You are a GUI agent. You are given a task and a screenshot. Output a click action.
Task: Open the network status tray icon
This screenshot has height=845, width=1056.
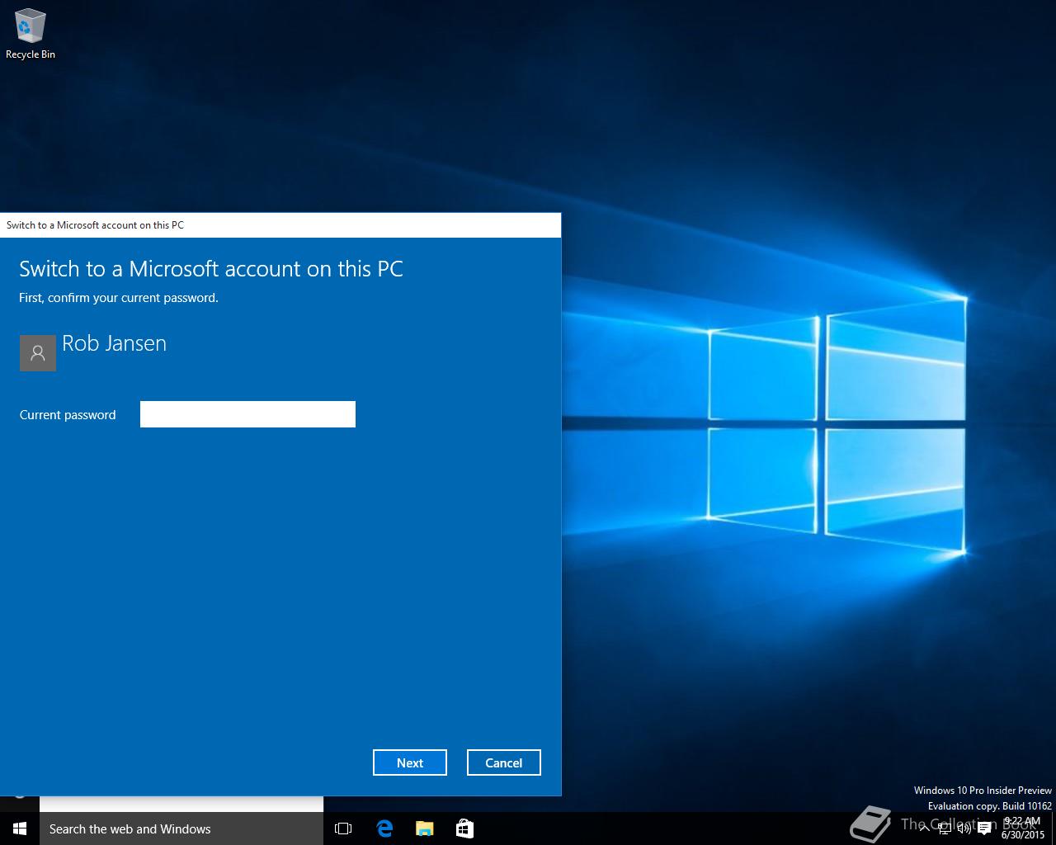point(945,829)
